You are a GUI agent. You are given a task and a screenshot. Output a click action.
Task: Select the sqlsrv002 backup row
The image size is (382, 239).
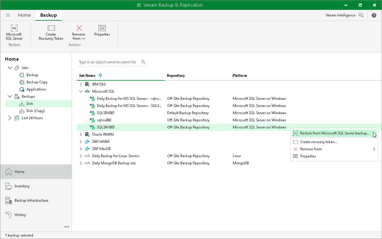[x=229, y=120]
